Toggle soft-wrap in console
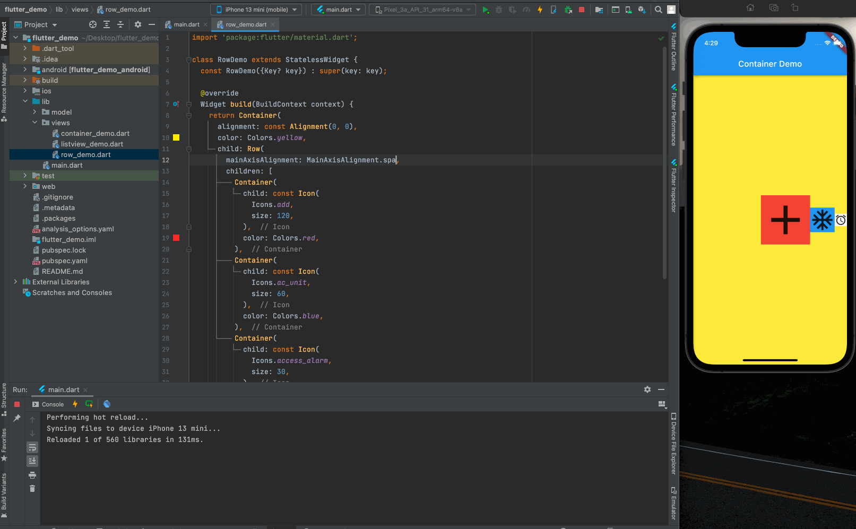This screenshot has height=529, width=856. pos(32,447)
